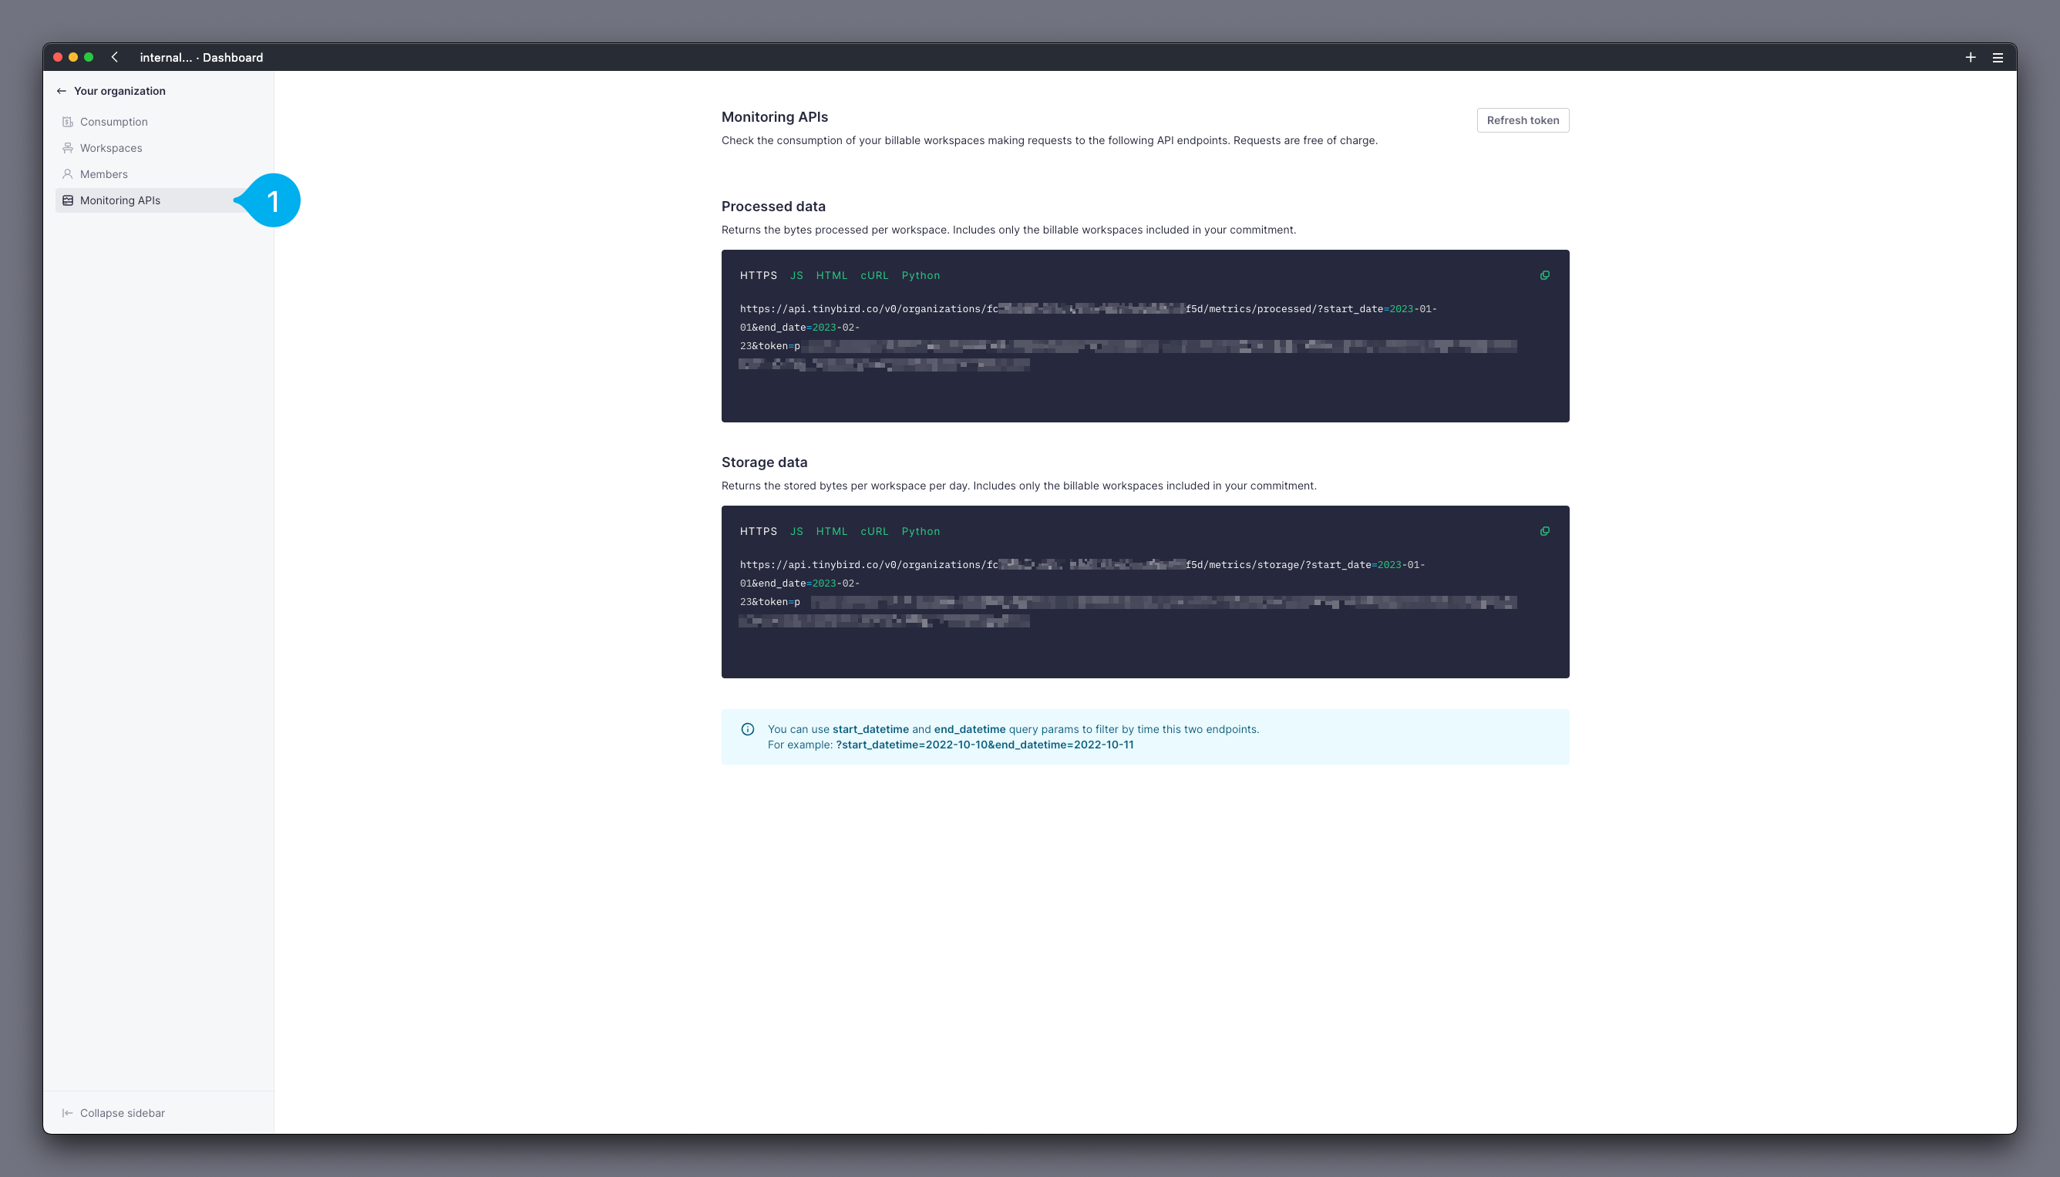The image size is (2060, 1177).
Task: Select Python tab in Storage data block
Action: [x=921, y=531]
